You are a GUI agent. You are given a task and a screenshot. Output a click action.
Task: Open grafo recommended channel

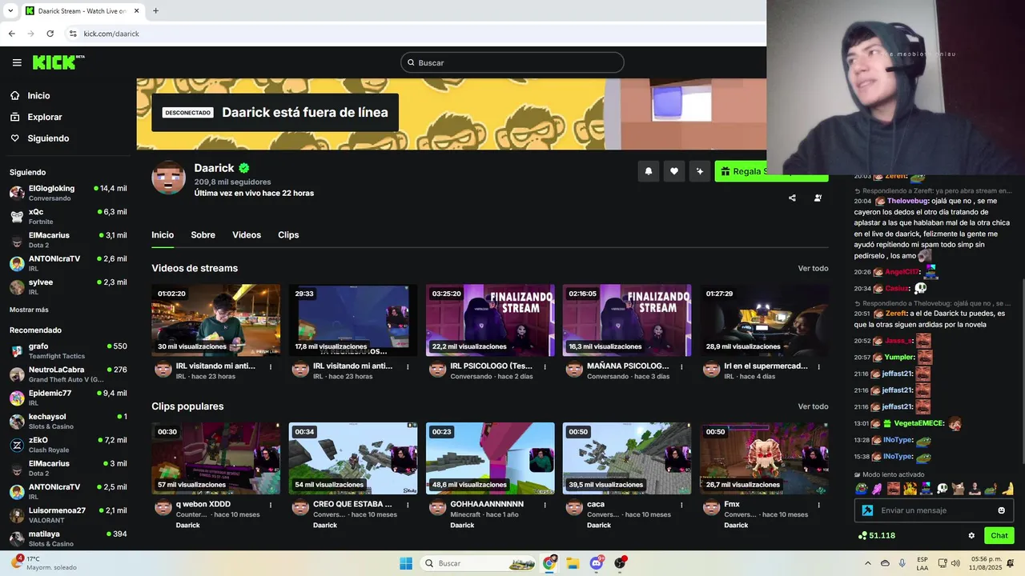68,350
